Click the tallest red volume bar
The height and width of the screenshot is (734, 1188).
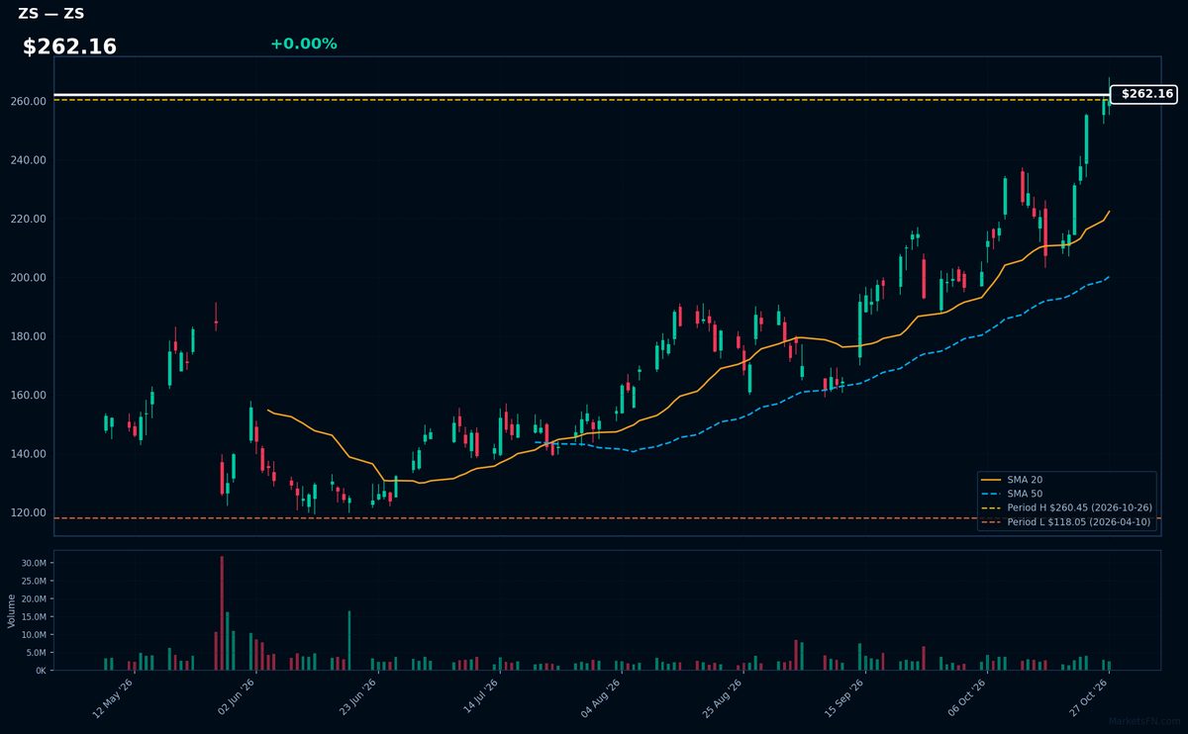click(222, 613)
